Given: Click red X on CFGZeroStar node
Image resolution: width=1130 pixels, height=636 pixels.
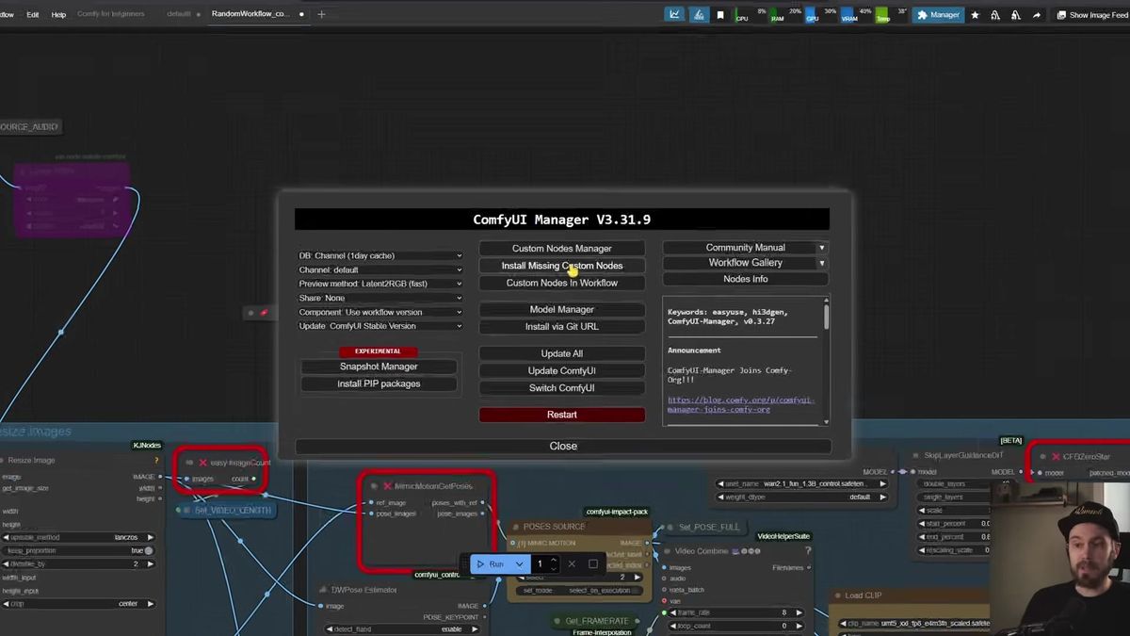Looking at the screenshot, I should 1056,457.
